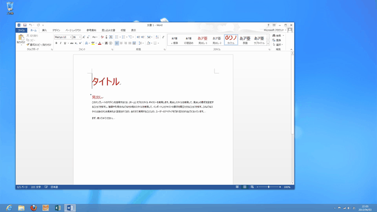Switch to the Page Layout tab
Viewport: 377px width, 212px height.
(x=73, y=30)
